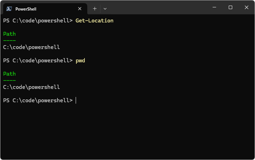
Task: Click the second green Path header
Action: [9, 74]
